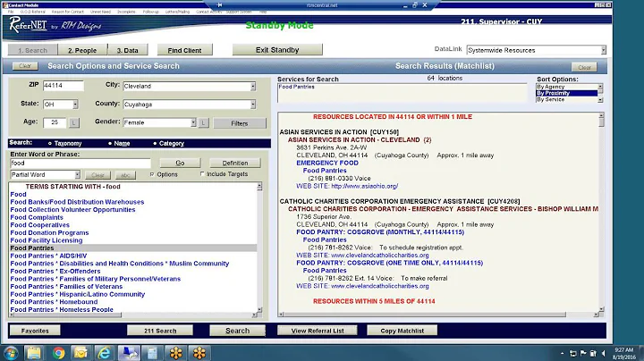The height and width of the screenshot is (361, 644).
Task: Select 'Food Pantries * Homebound' term
Action: pos(54,302)
